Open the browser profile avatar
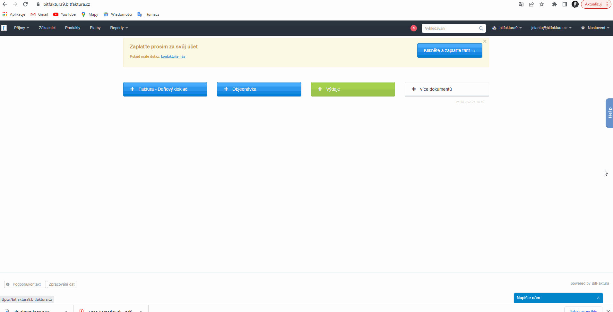The width and height of the screenshot is (613, 312). click(x=575, y=4)
